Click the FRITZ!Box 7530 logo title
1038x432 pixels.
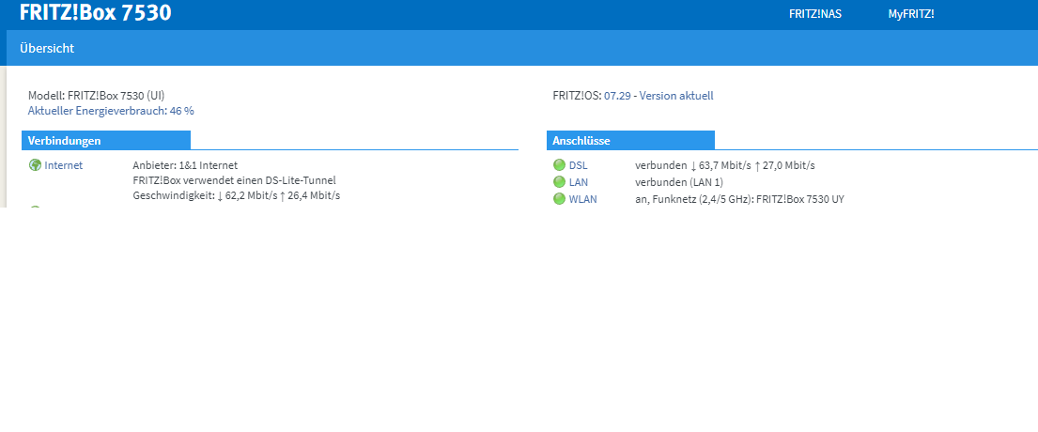(95, 12)
